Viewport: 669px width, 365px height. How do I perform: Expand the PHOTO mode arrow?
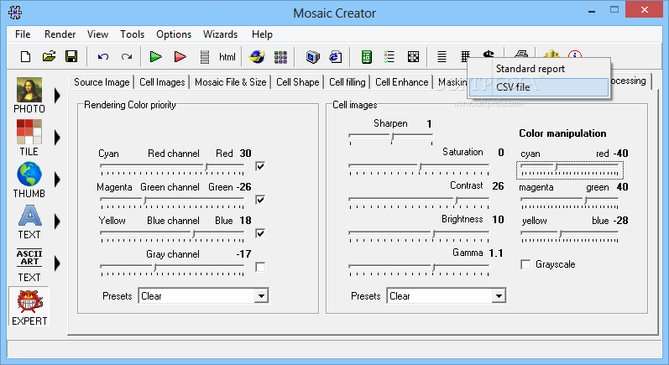57,95
